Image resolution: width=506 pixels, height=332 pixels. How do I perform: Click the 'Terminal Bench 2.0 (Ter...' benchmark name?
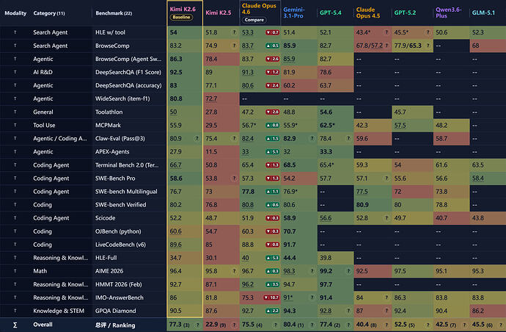[127, 165]
